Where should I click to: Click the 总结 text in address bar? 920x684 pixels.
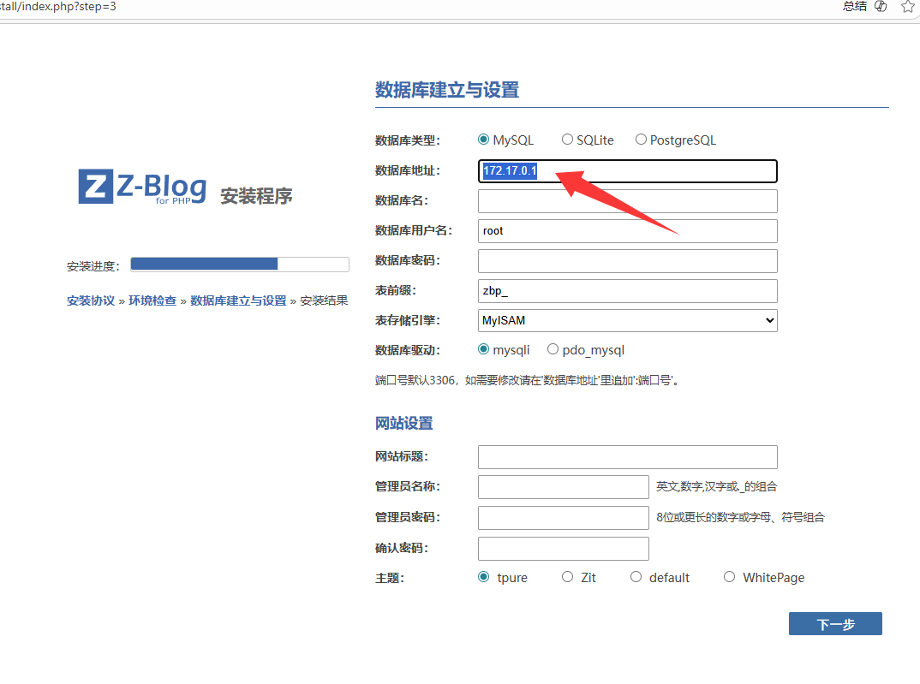click(x=855, y=7)
